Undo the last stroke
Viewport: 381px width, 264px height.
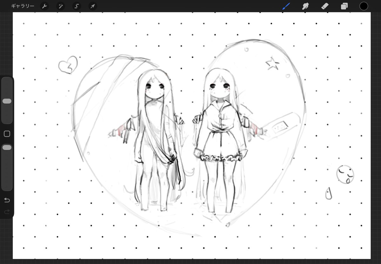tap(7, 200)
